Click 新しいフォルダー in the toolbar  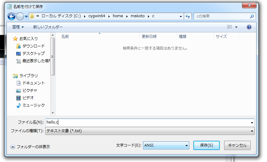click(48, 27)
